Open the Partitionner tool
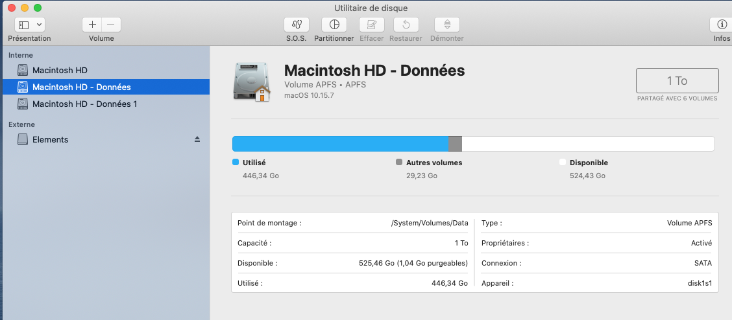This screenshot has width=732, height=320. pyautogui.click(x=334, y=25)
